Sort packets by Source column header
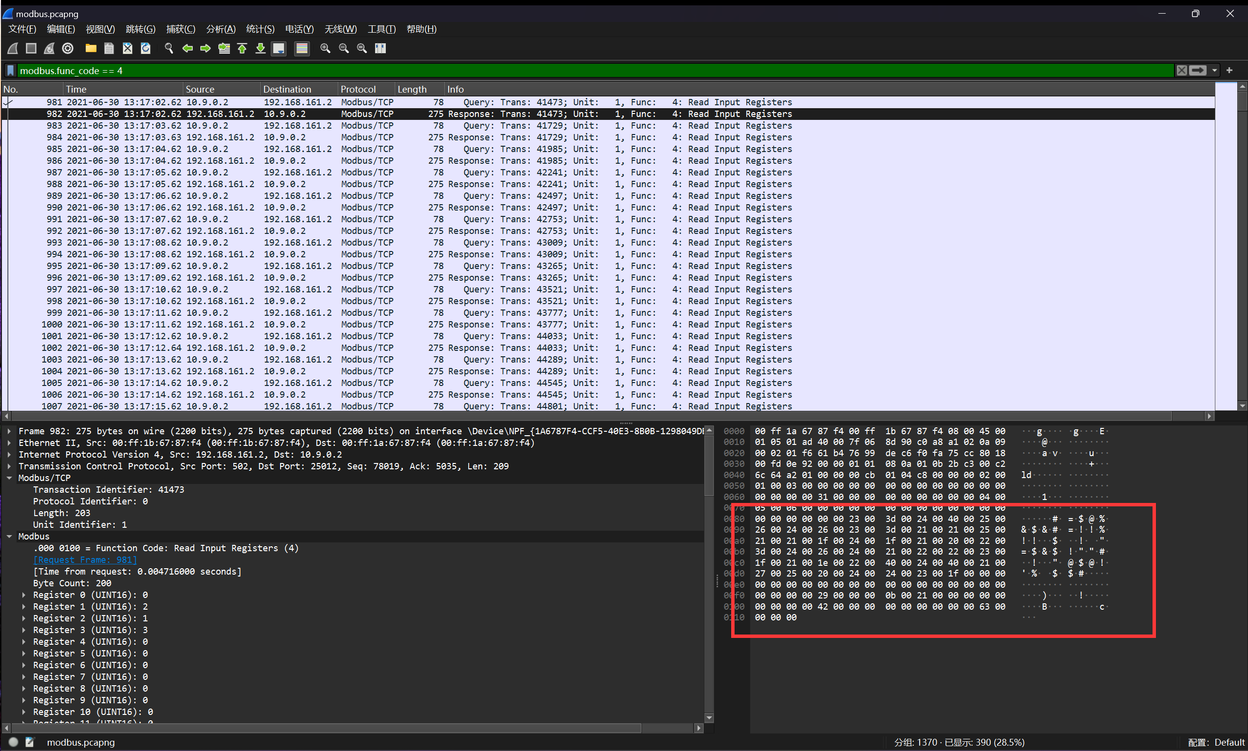Screen dimensions: 1248x751 click(x=222, y=90)
